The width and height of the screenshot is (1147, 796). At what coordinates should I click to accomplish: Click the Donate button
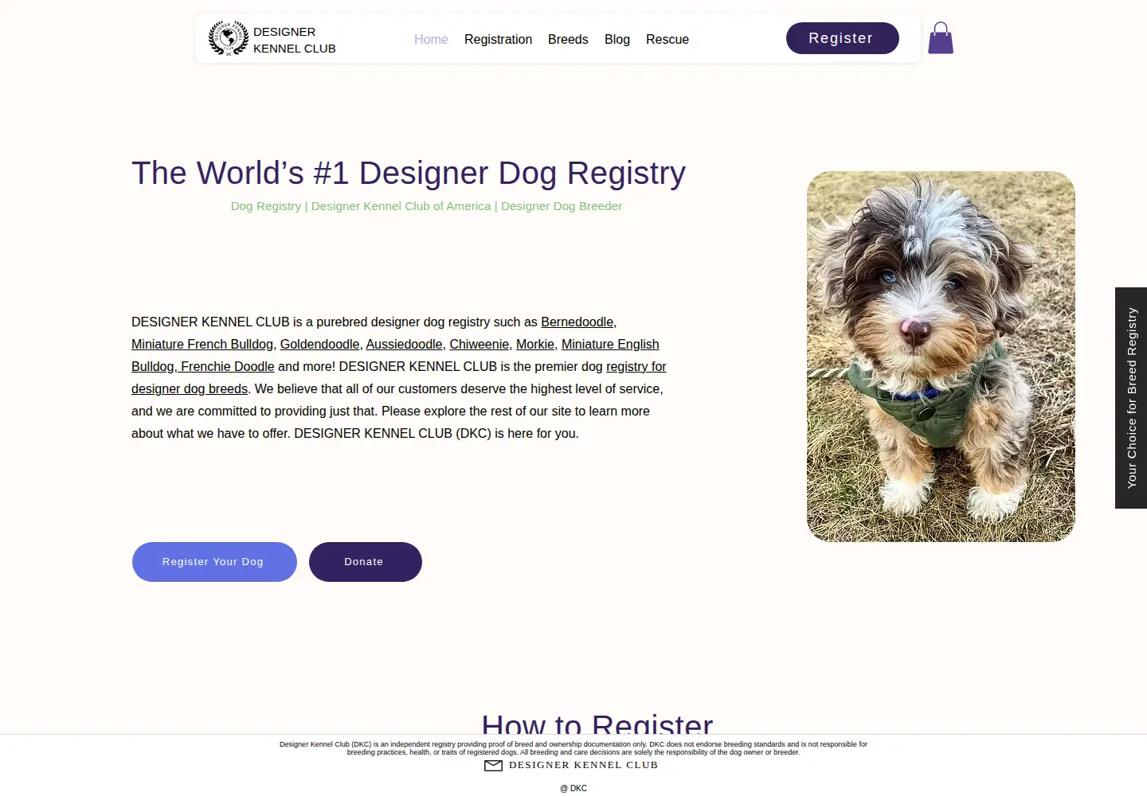pos(366,562)
